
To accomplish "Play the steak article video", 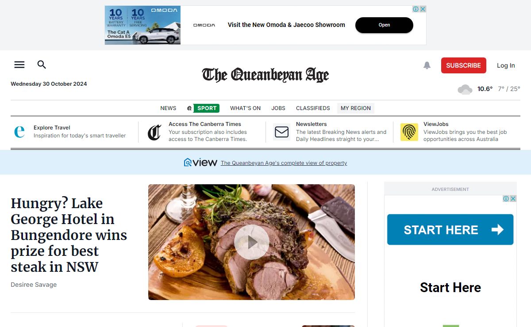I will click(252, 242).
